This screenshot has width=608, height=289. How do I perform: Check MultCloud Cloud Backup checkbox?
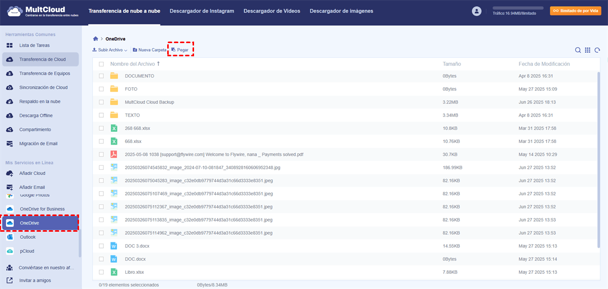[x=101, y=102]
